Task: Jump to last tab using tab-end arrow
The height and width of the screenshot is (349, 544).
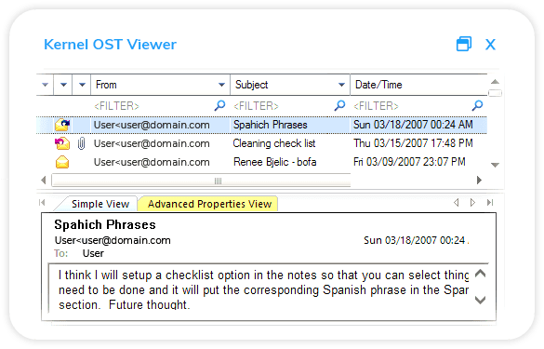Action: (x=490, y=203)
